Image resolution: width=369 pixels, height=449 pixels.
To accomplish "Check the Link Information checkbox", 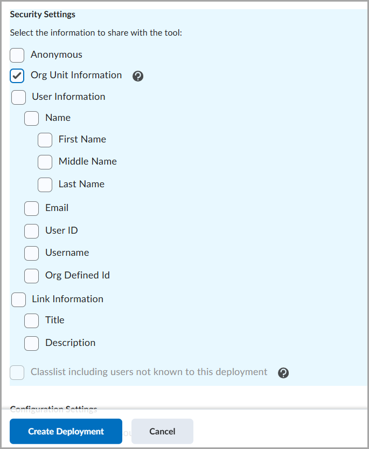I will point(18,299).
